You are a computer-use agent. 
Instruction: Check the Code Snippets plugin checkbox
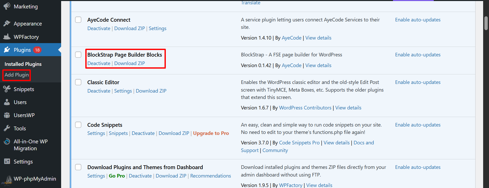[78, 125]
